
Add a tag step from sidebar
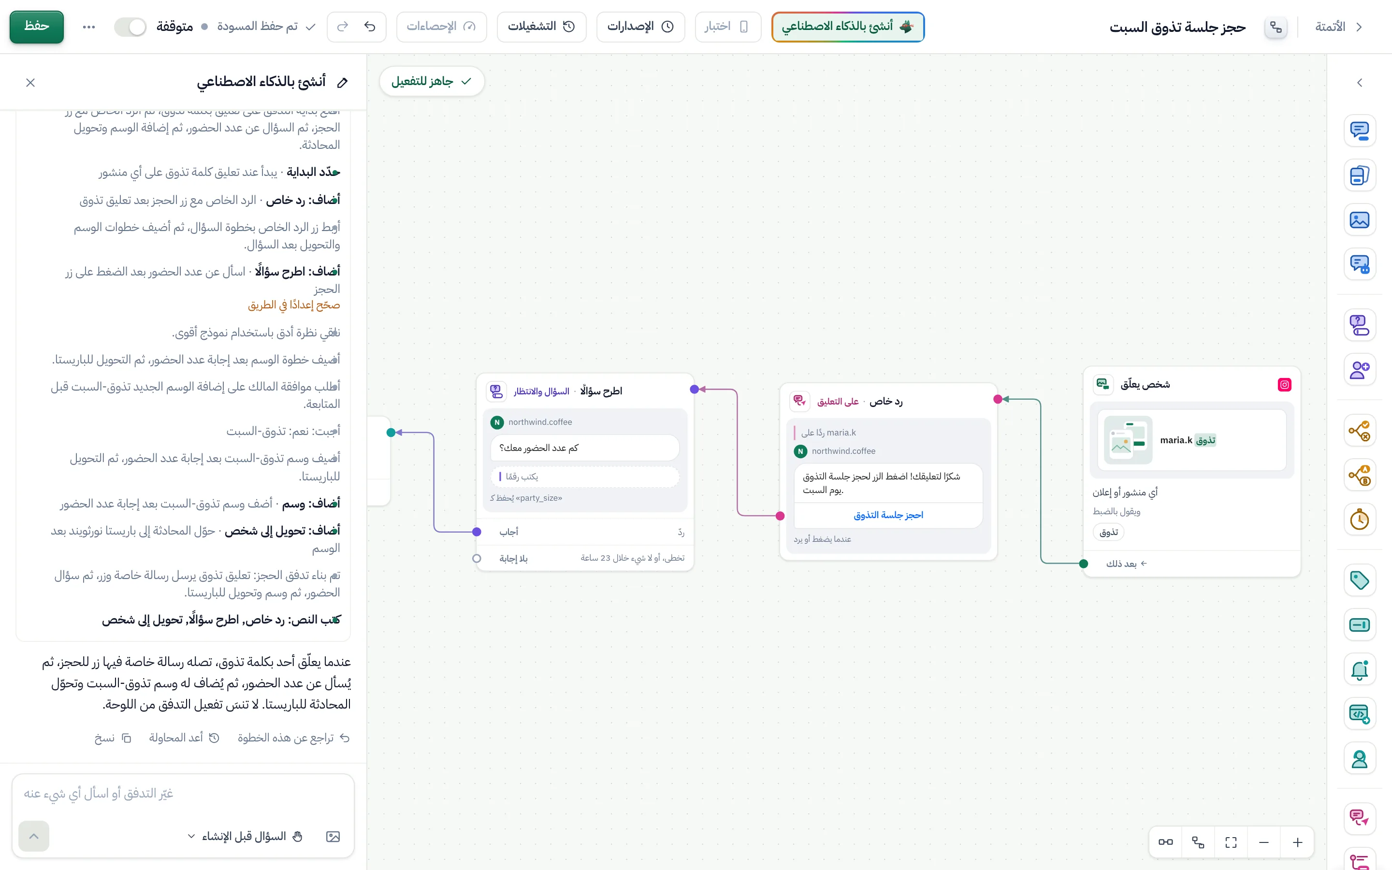click(1359, 580)
